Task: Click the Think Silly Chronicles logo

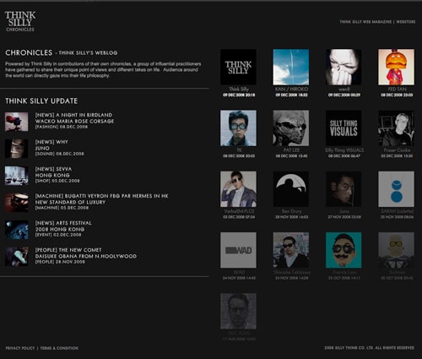Action: (20, 21)
